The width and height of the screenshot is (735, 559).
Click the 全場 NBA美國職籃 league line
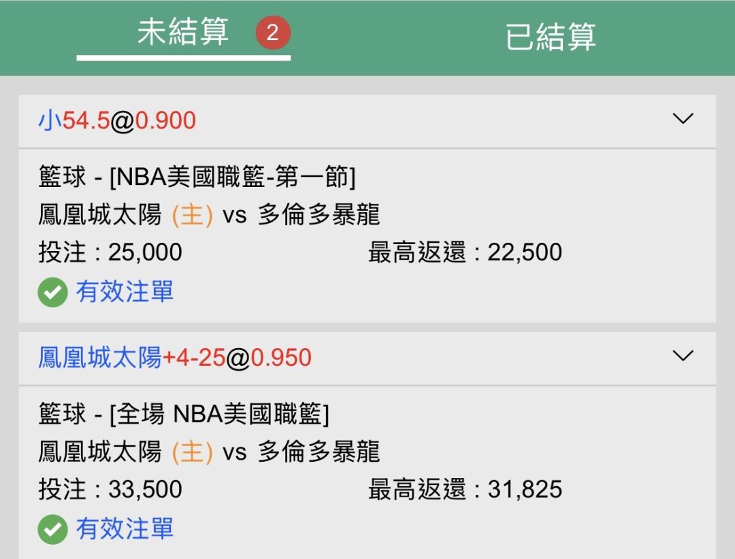tap(184, 414)
